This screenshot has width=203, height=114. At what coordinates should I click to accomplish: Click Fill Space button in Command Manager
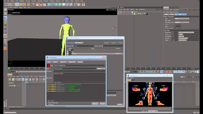pos(120,43)
